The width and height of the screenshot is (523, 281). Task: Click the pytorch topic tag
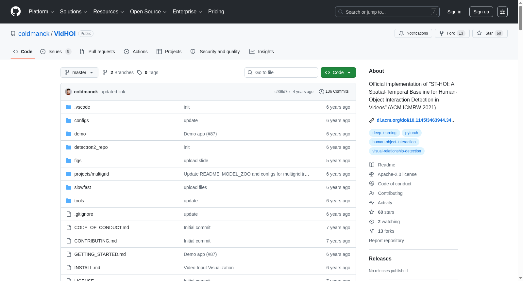[412, 133]
